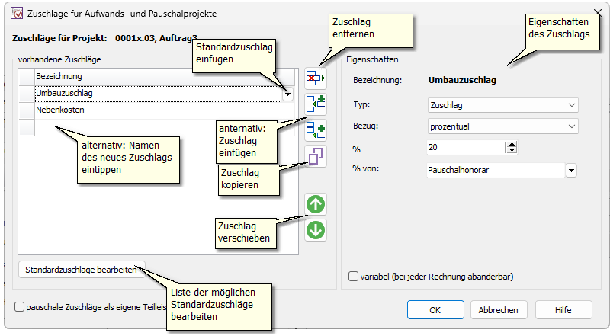Click the percent input field
Screen dimensions: 610x336
click(x=465, y=147)
